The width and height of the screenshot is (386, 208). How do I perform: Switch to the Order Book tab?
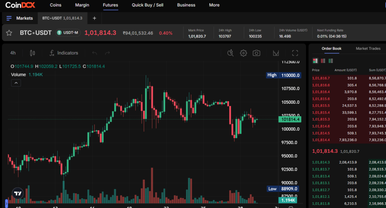tap(332, 49)
